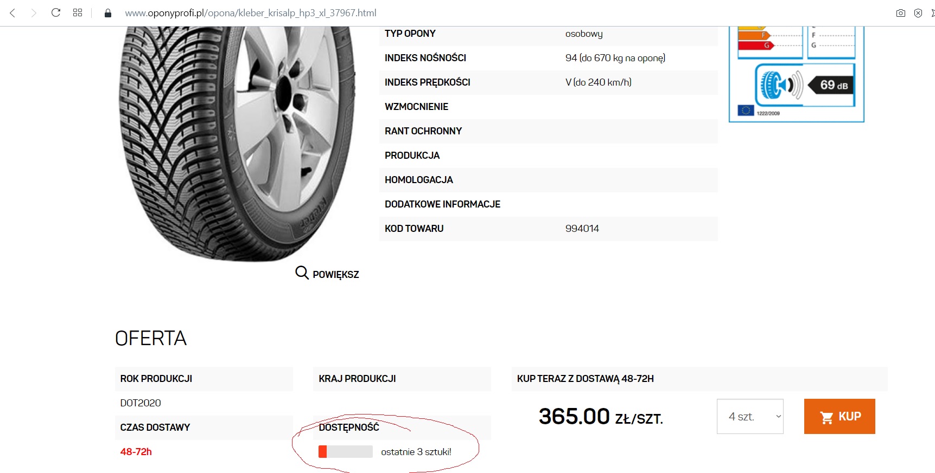Open the ad blocker shield icon
The image size is (935, 473).
pos(918,13)
